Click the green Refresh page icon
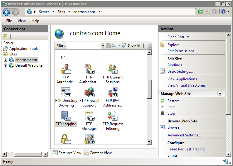The height and width of the screenshot is (166, 233). click(200, 11)
